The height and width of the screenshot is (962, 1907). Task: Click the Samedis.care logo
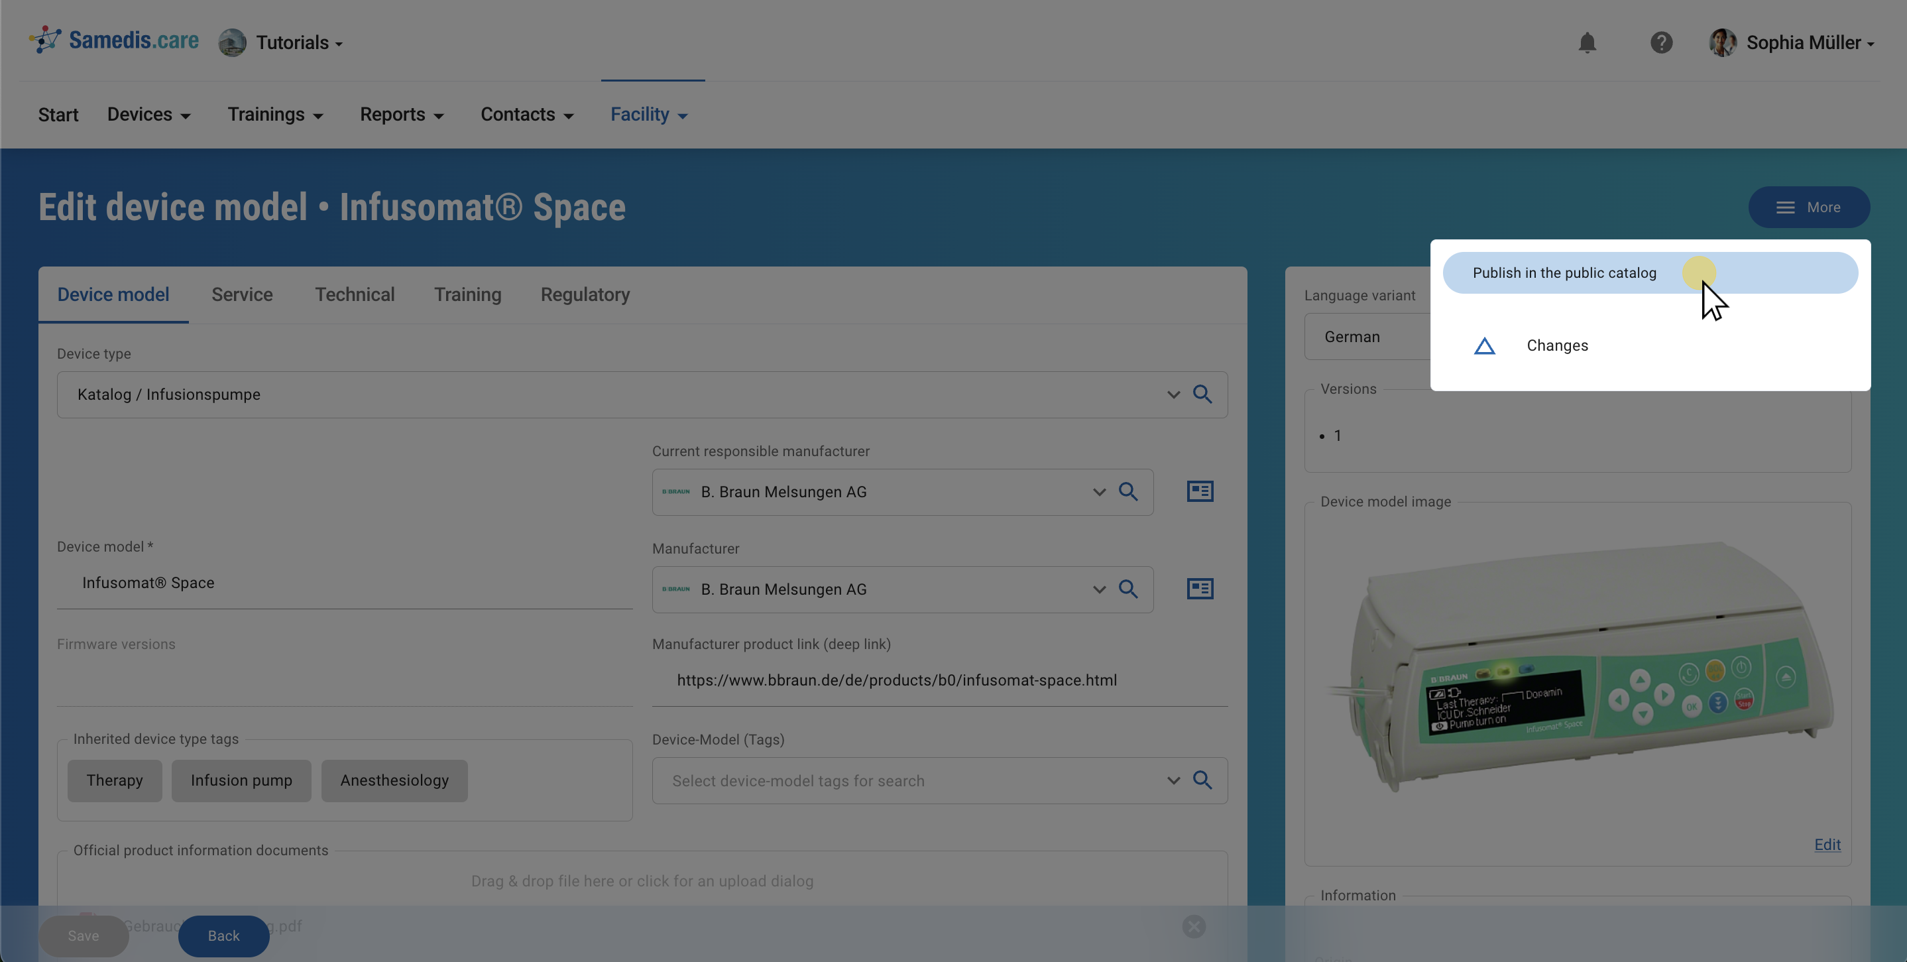point(115,40)
